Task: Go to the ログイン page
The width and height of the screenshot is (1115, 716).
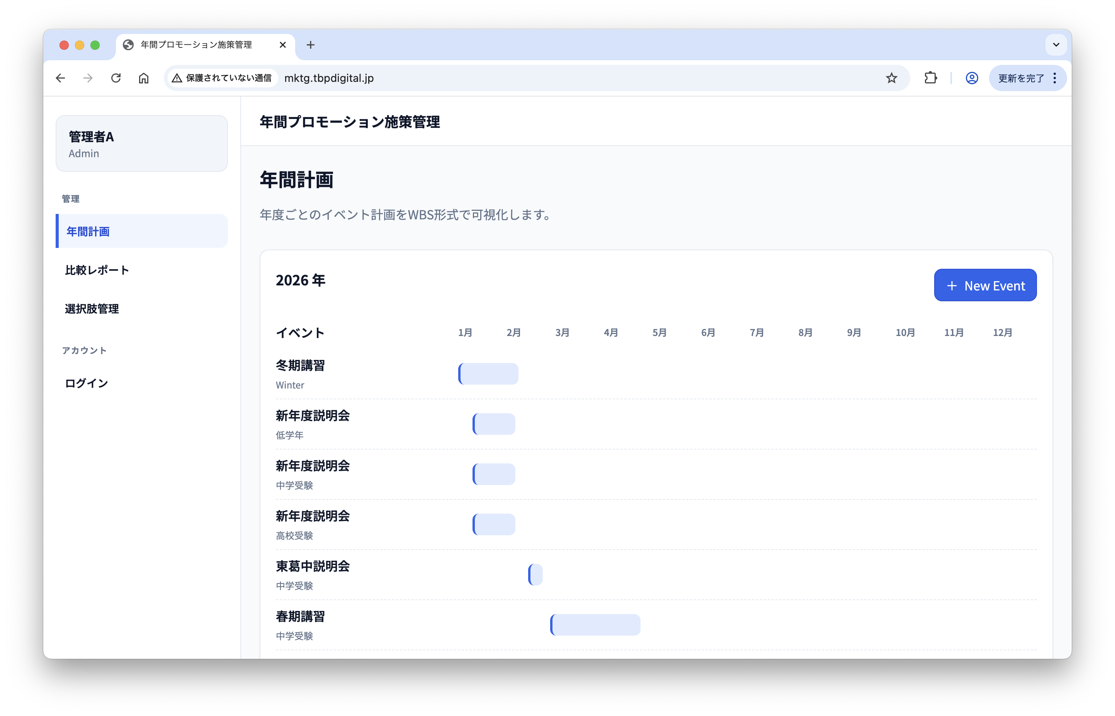Action: [x=86, y=383]
